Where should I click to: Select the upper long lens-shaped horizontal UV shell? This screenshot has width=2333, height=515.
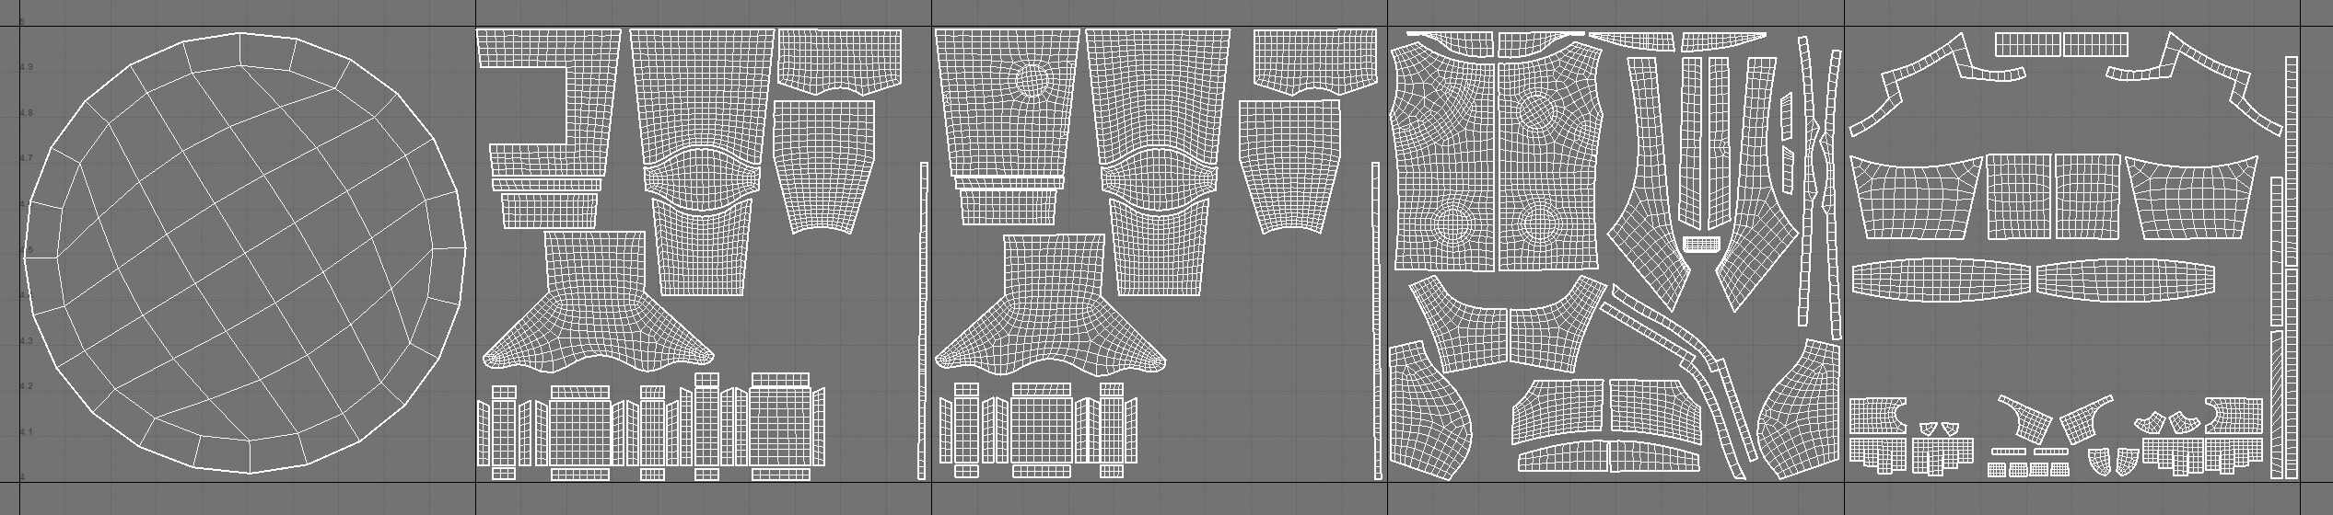1942,280
